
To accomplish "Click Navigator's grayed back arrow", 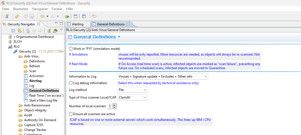I will (x=34, y=31).
